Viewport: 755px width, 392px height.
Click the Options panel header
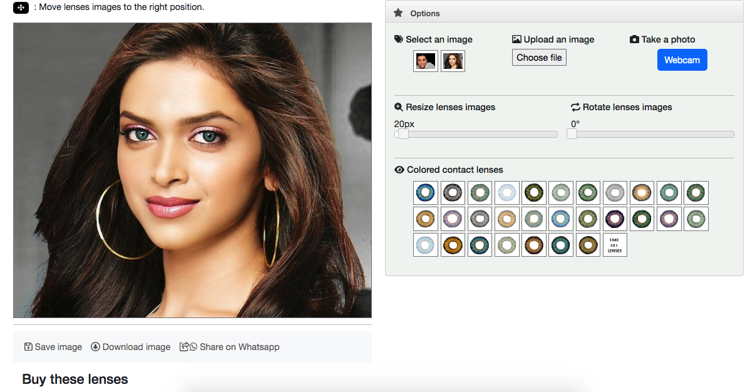563,13
